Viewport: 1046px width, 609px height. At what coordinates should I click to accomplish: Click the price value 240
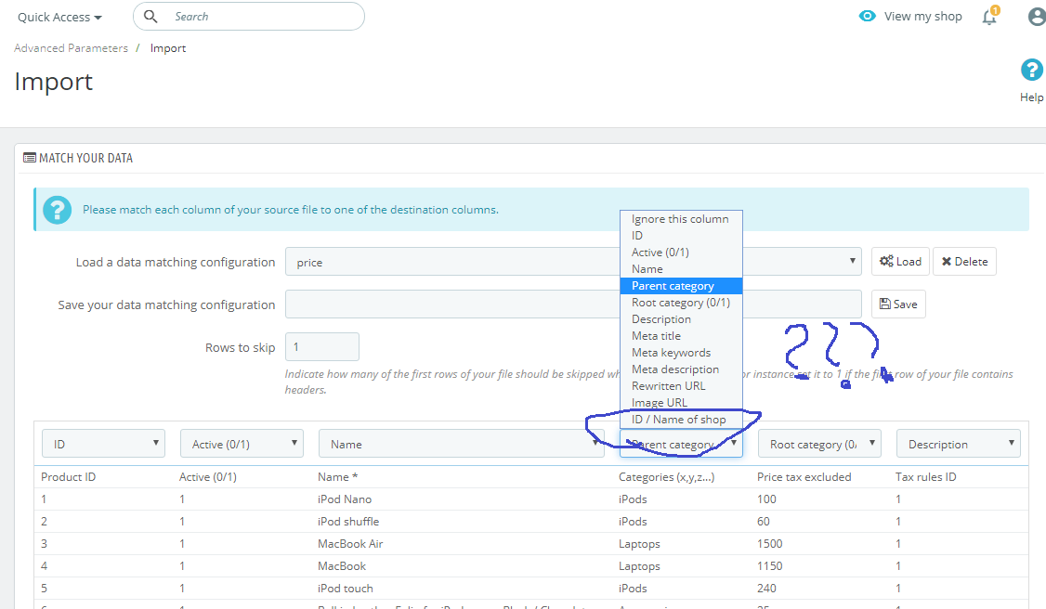click(x=766, y=589)
